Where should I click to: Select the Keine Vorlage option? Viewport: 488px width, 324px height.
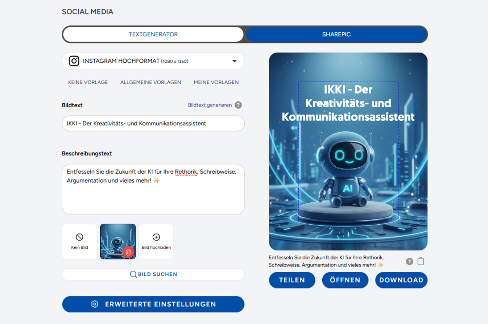[x=88, y=82]
